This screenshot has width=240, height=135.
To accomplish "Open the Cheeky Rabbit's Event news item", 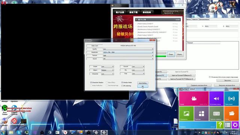I will (148, 27).
